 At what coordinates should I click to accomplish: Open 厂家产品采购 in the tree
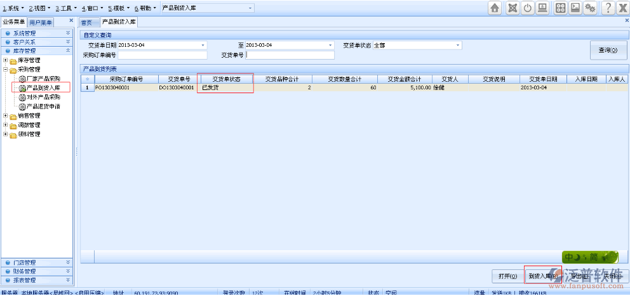coord(43,79)
